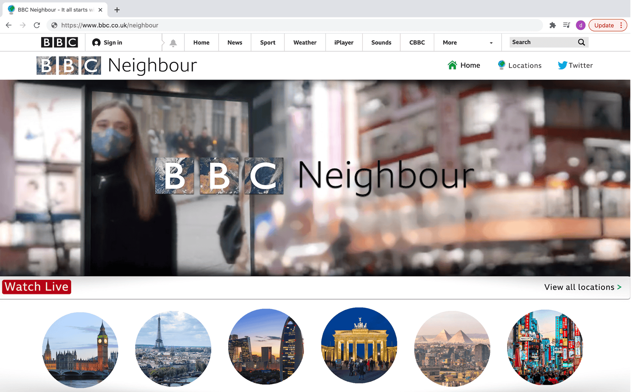Image resolution: width=631 pixels, height=392 pixels.
Task: Open the Chrome three-dot menu
Action: tap(621, 25)
